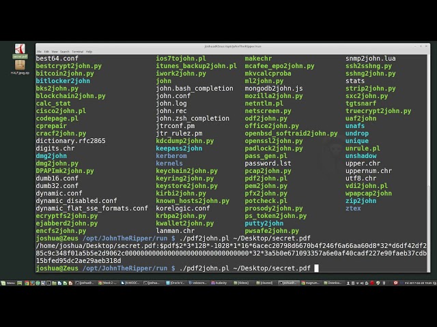Open the Help menu in terminal
The image size is (437, 327).
(89, 52)
